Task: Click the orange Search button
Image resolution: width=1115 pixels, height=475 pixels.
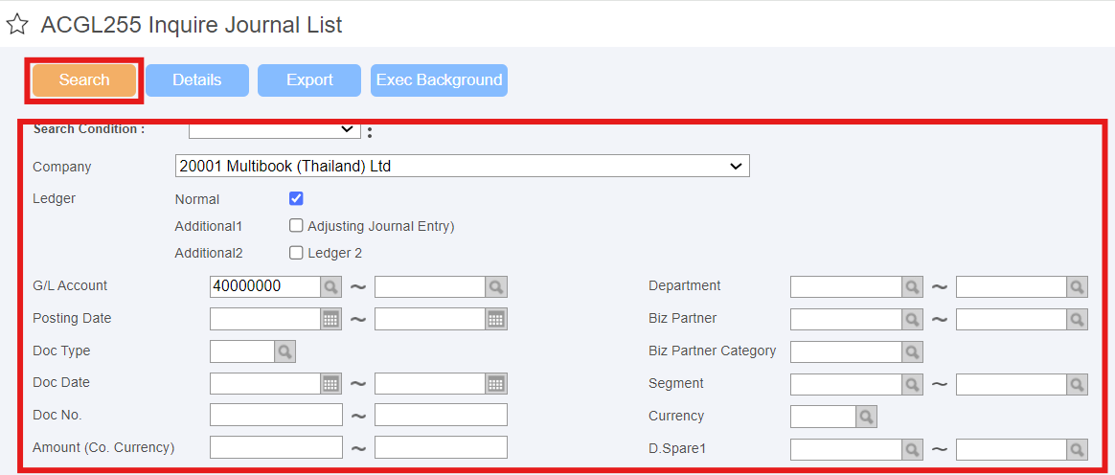Action: pyautogui.click(x=84, y=79)
